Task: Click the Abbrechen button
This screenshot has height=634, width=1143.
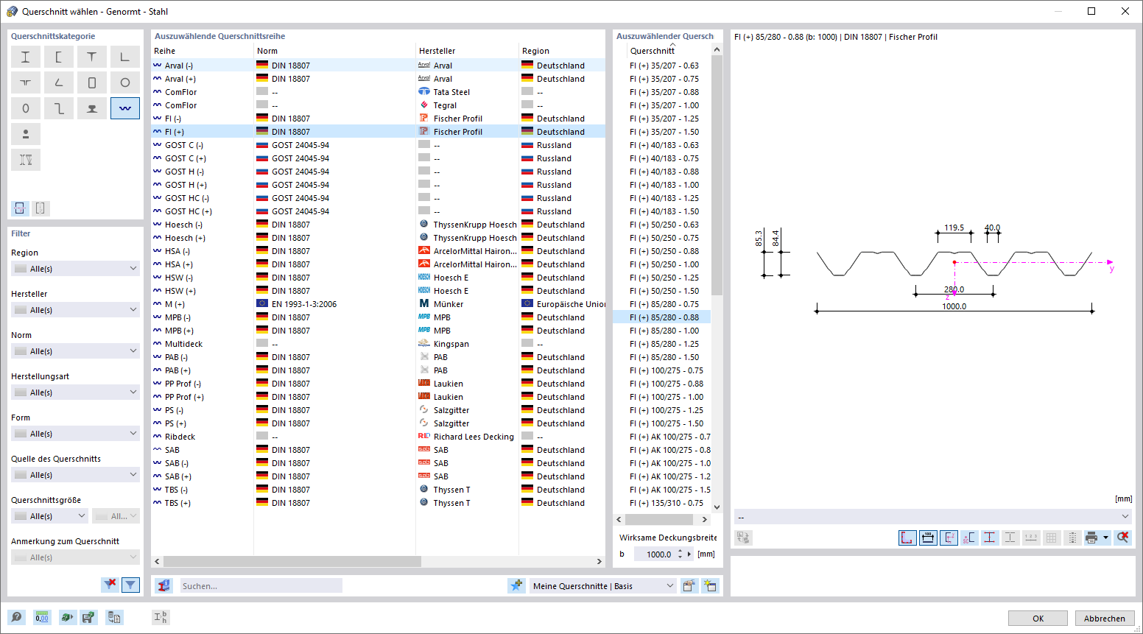Action: (1104, 619)
